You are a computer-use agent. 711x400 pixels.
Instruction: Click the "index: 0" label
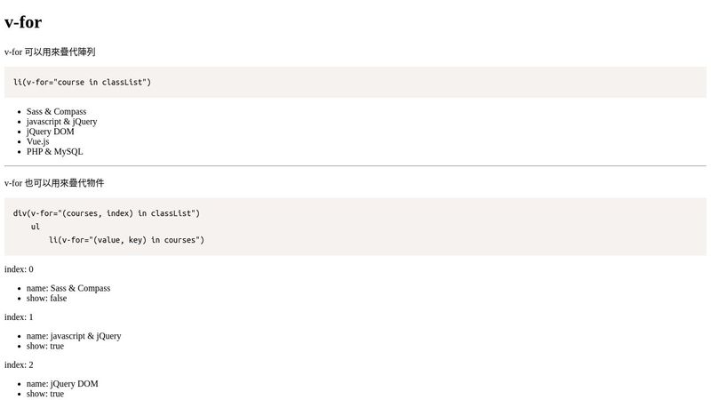19,269
